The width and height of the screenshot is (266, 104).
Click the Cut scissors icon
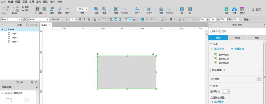[18, 7]
